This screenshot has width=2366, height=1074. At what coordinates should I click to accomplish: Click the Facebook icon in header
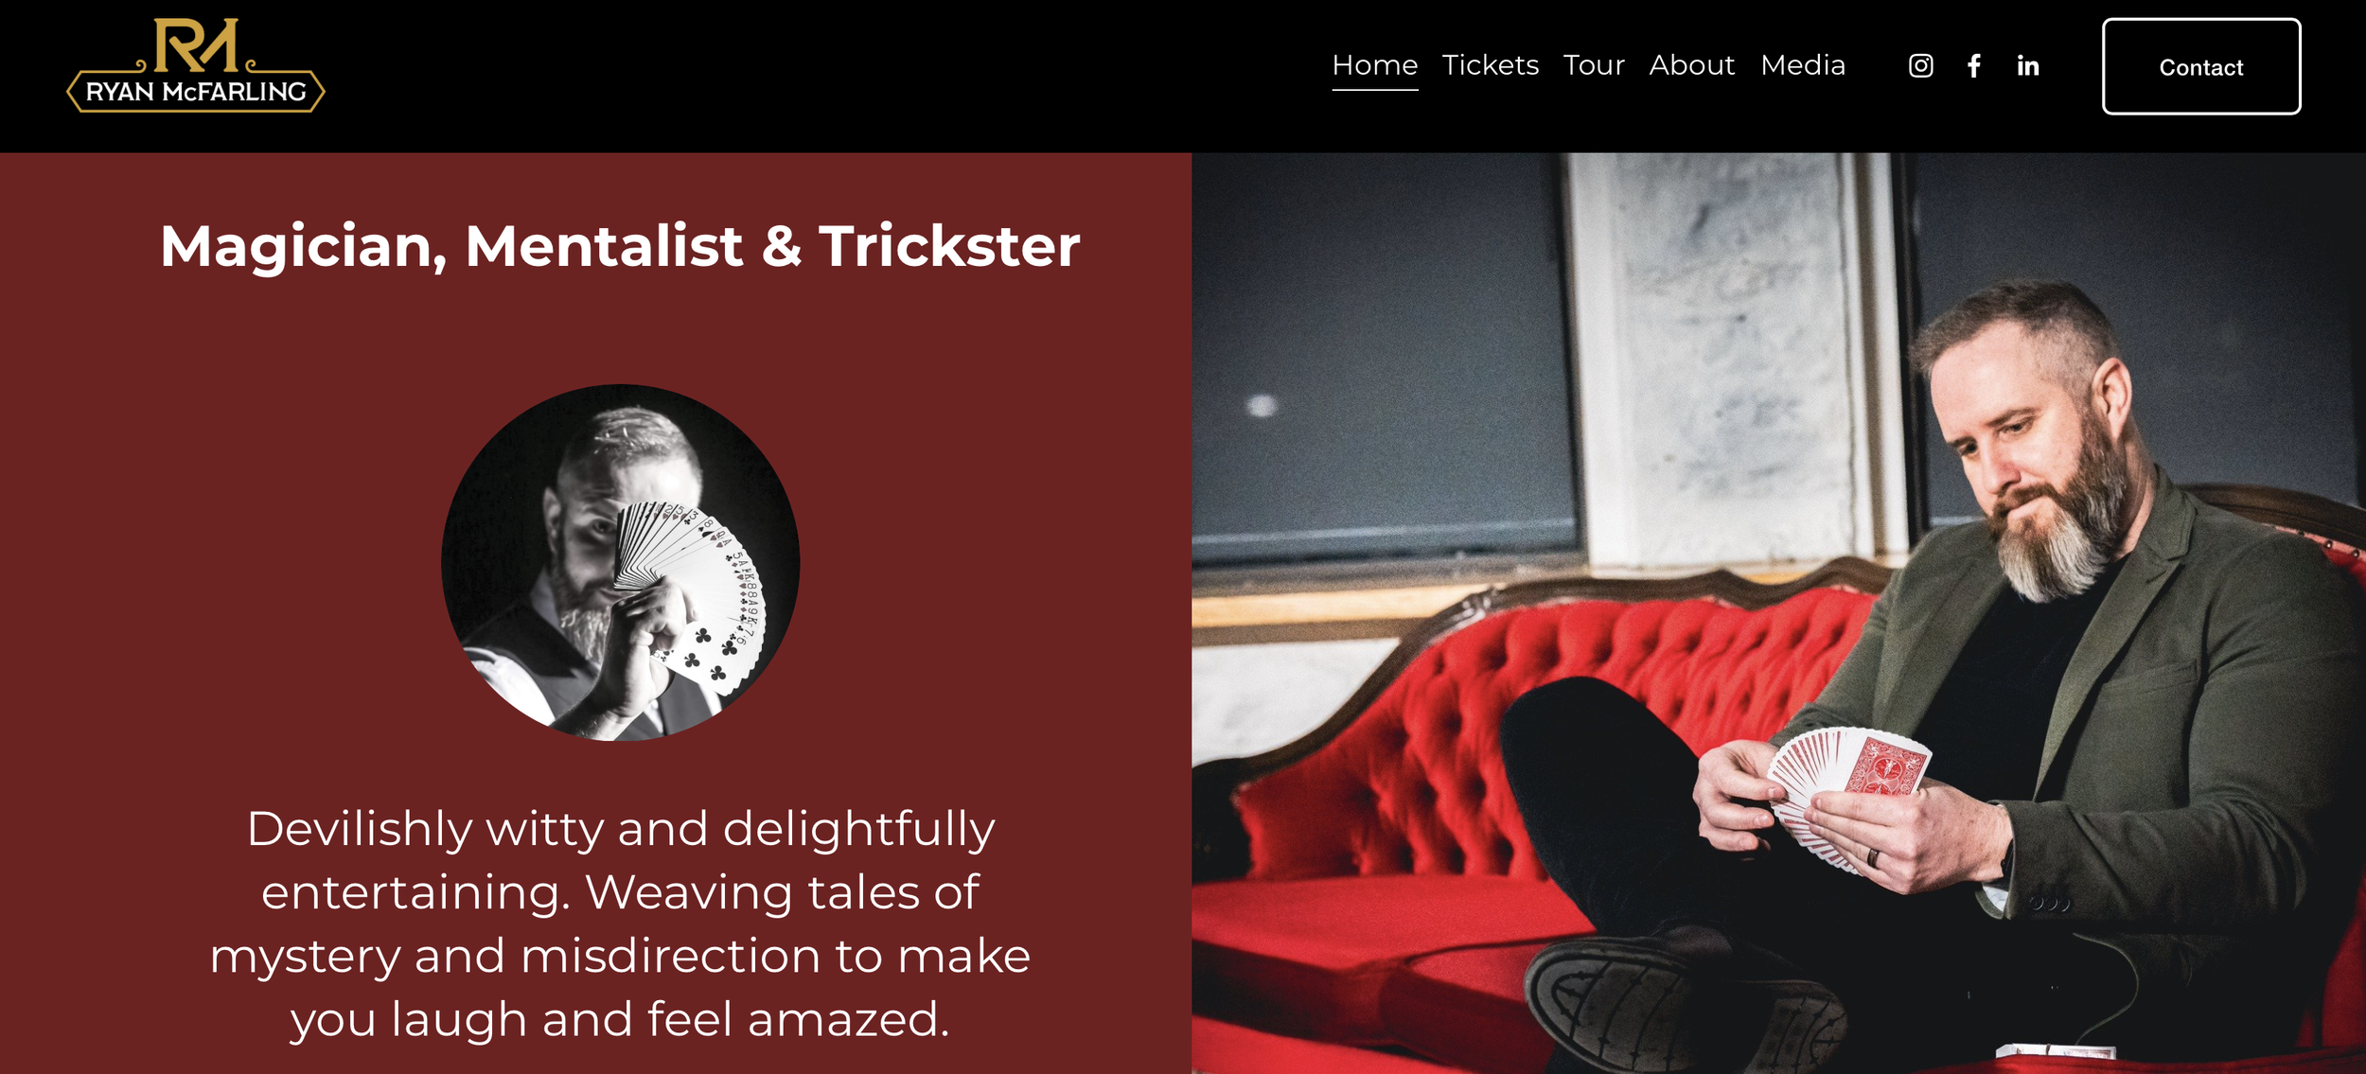[1973, 65]
